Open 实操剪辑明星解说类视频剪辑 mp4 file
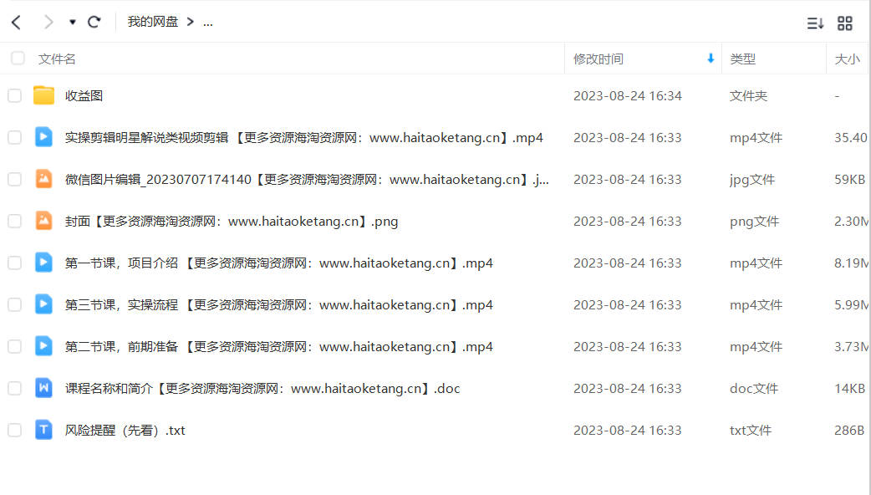Image resolution: width=871 pixels, height=495 pixels. [x=304, y=138]
